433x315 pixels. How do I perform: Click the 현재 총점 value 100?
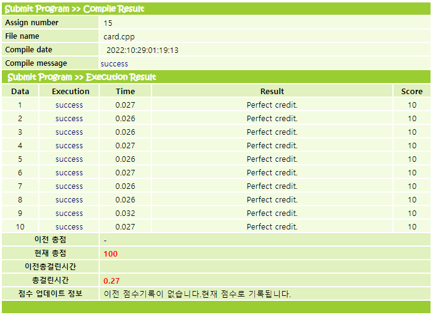[110, 253]
